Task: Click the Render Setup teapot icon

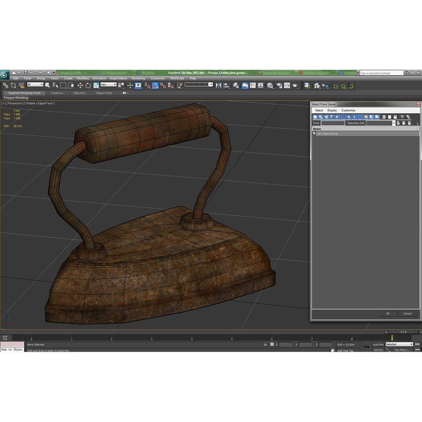Action: (x=279, y=86)
